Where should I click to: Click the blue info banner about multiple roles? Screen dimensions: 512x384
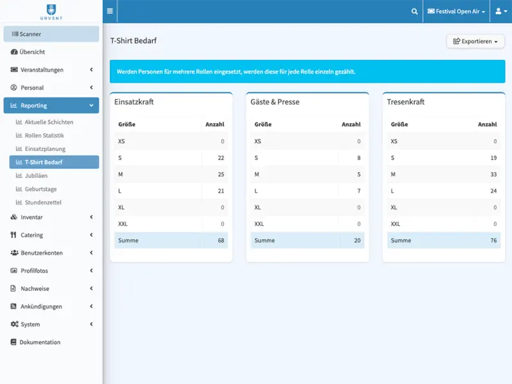pos(307,72)
